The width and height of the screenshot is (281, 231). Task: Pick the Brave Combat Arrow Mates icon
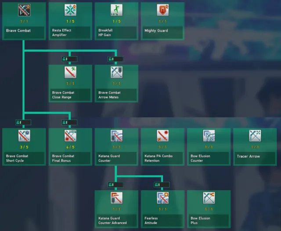tap(116, 72)
